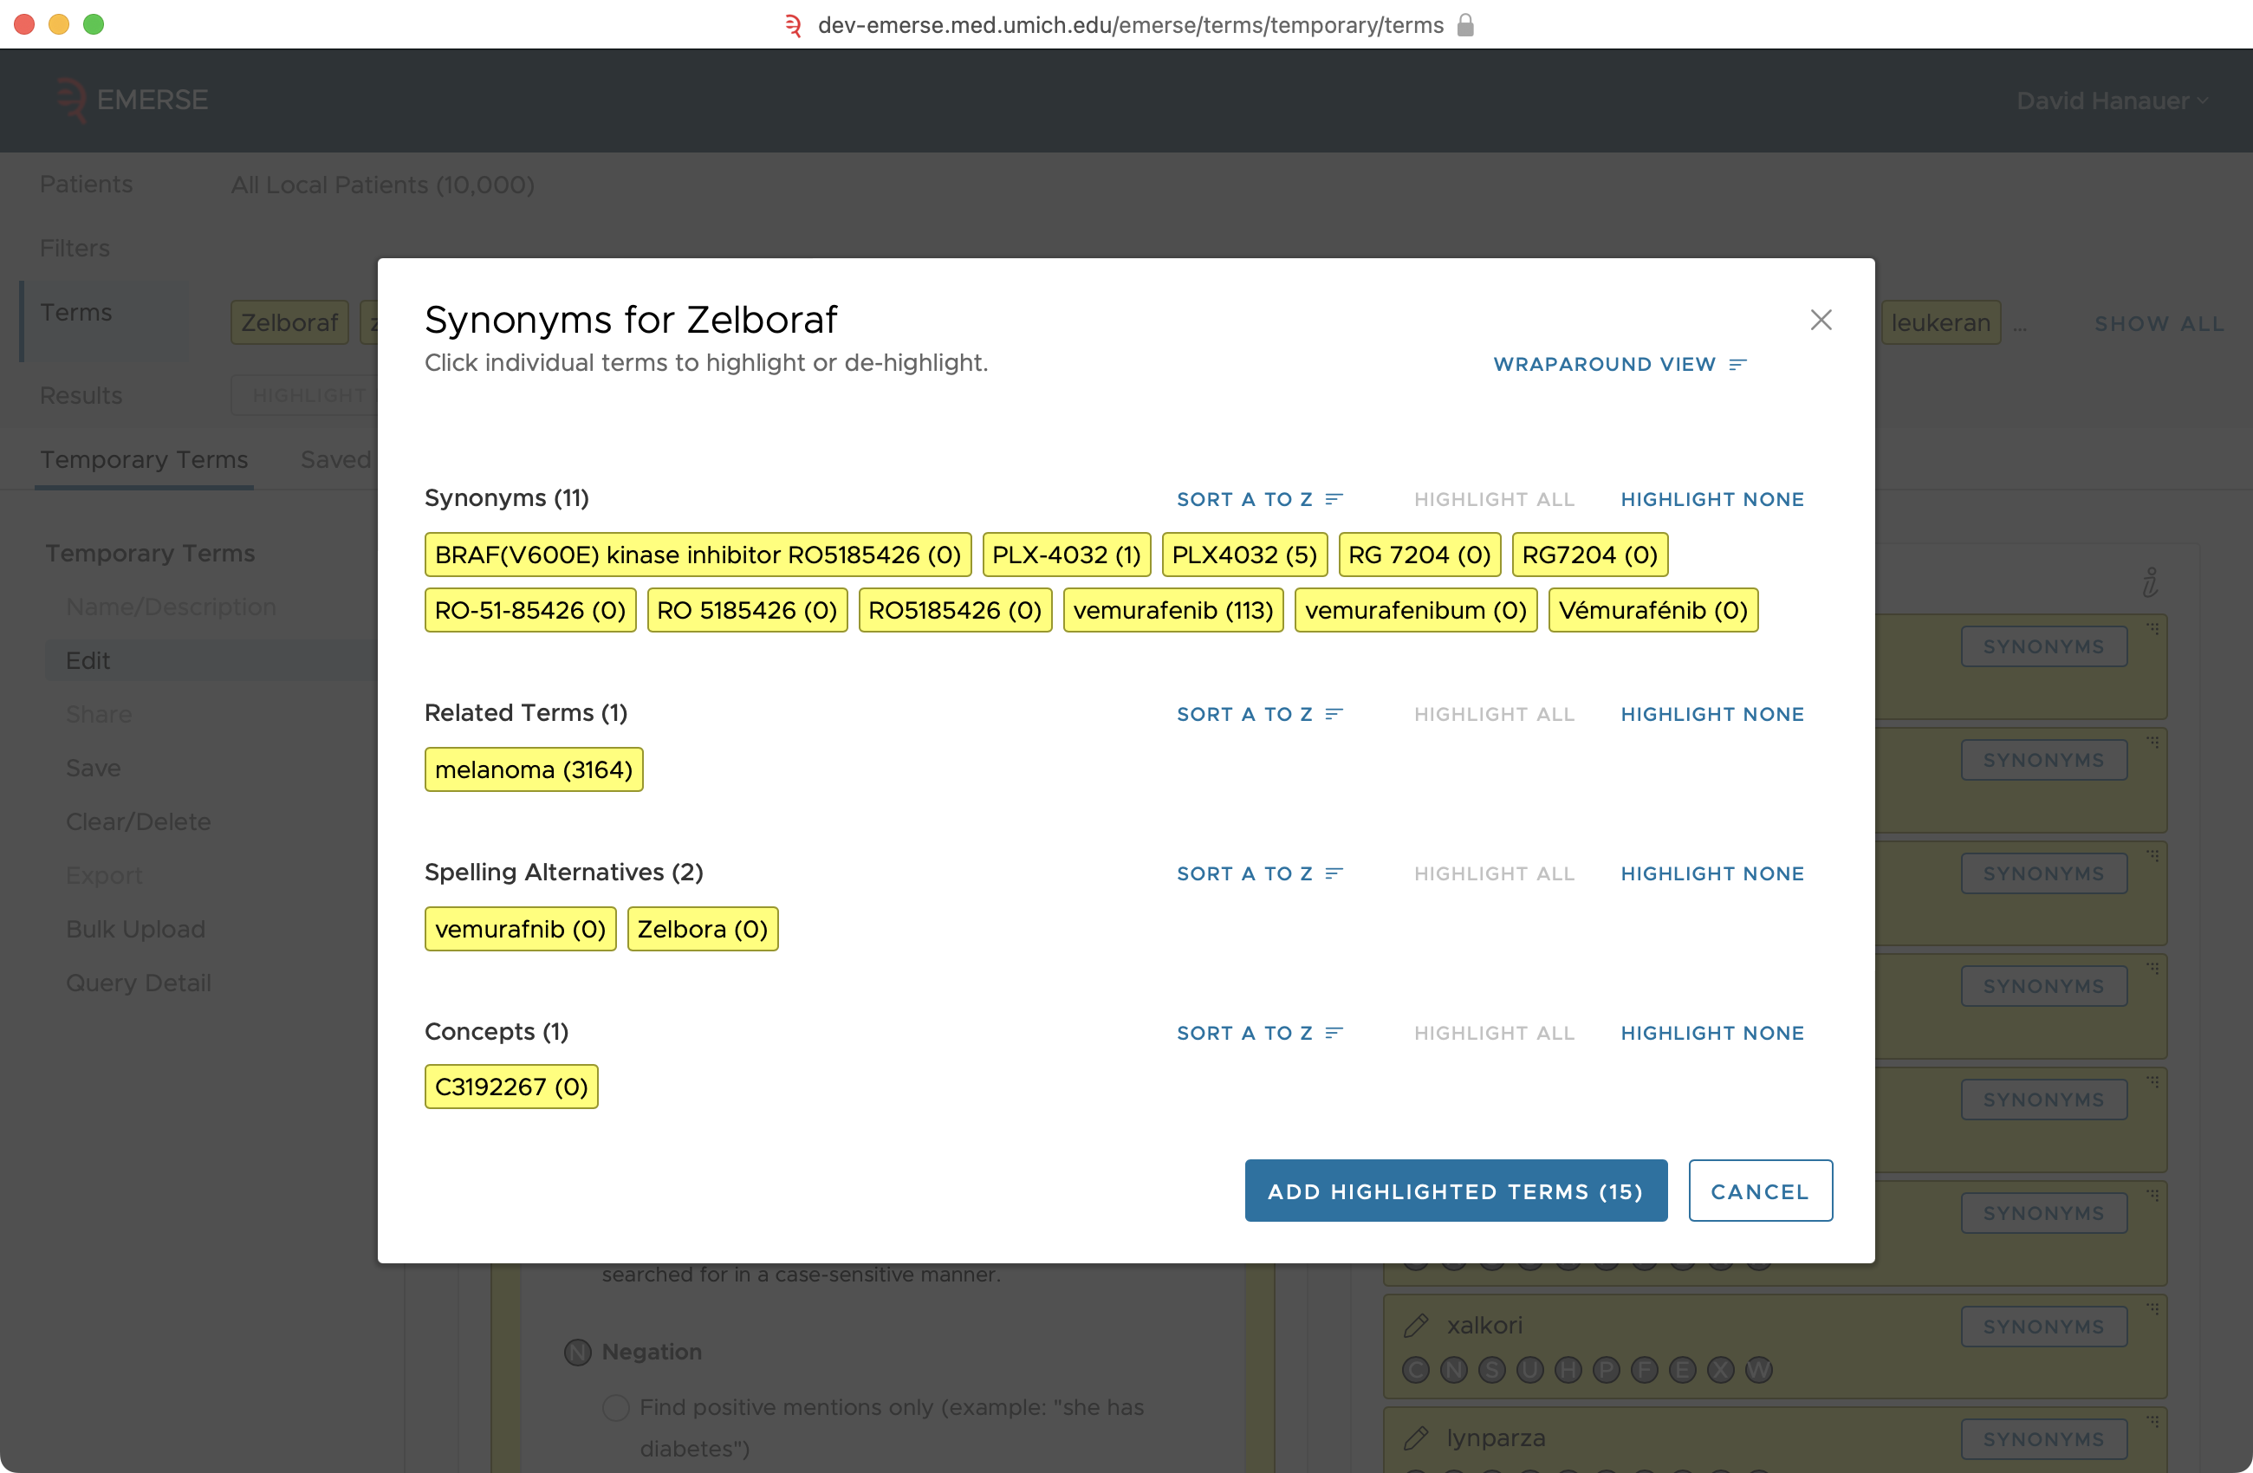Click the leukeran term chip
2253x1473 pixels.
tap(1940, 323)
